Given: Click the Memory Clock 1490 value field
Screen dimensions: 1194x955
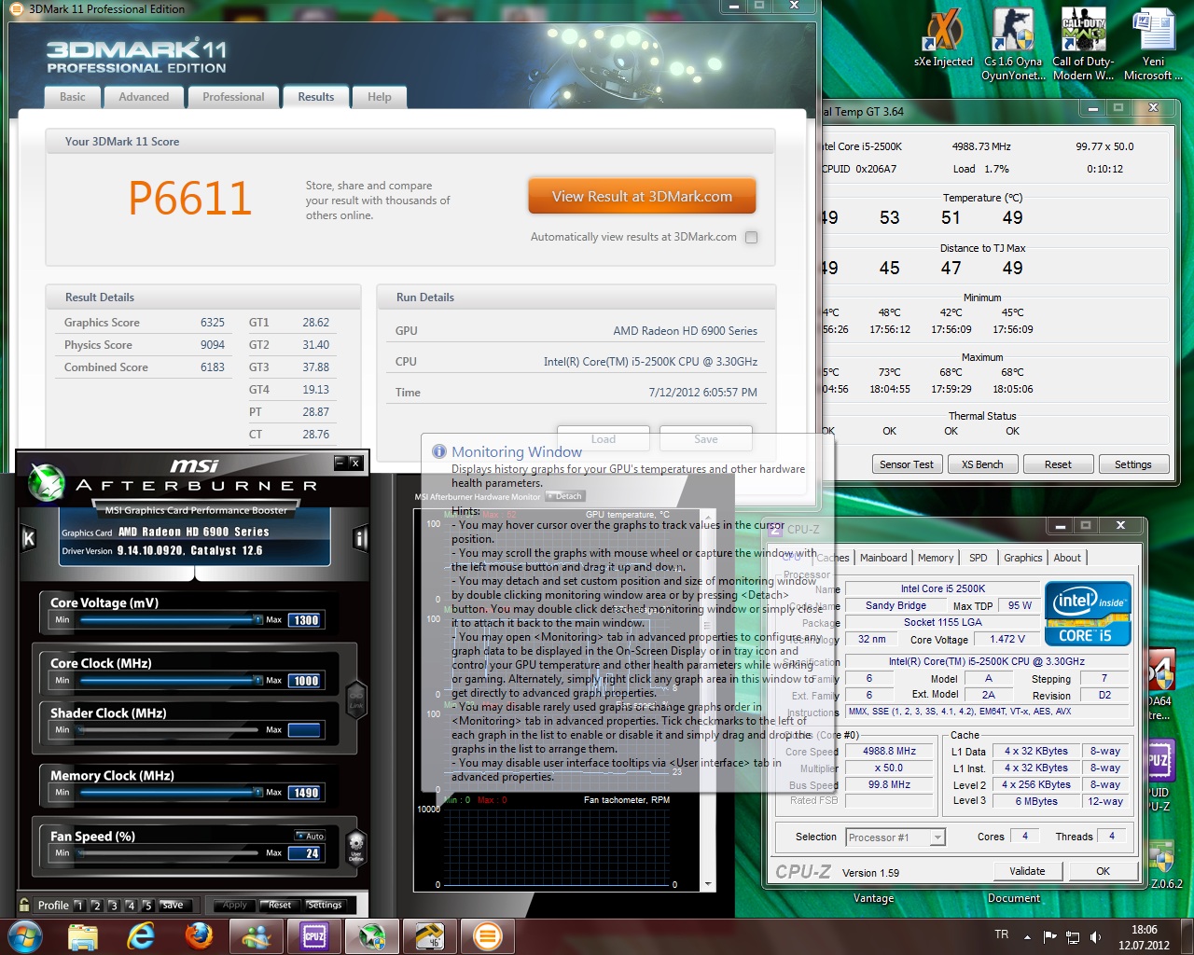Looking at the screenshot, I should pyautogui.click(x=305, y=793).
